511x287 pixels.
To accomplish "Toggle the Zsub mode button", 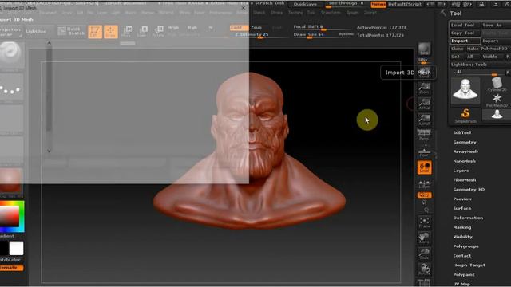I will [x=256, y=27].
